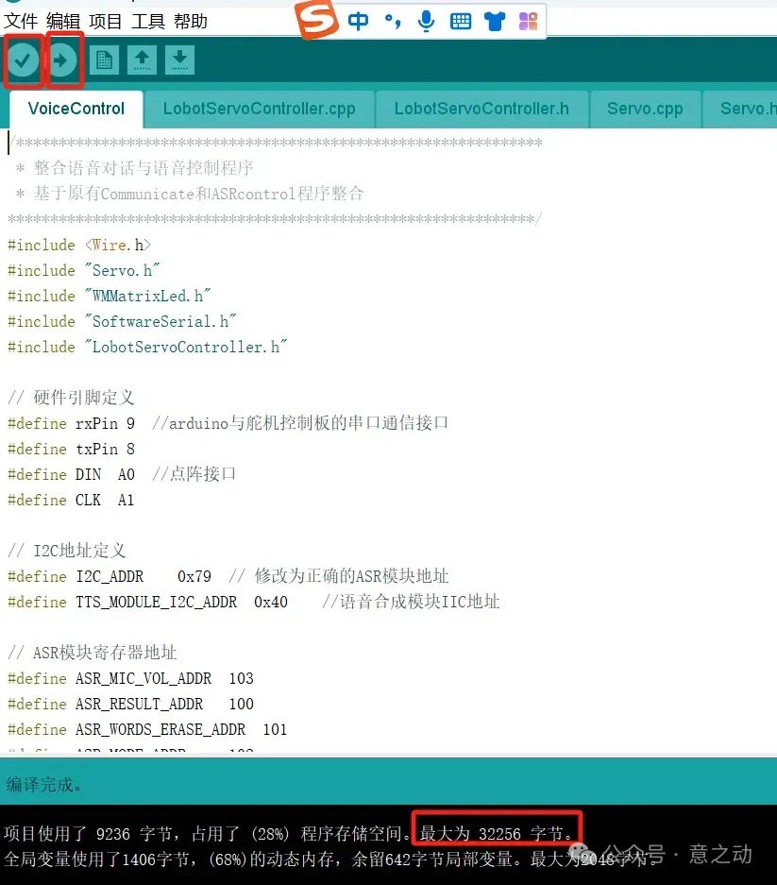The height and width of the screenshot is (885, 777).
Task: Click the line '#include "SoftwareSerial.h"'
Action: [122, 322]
